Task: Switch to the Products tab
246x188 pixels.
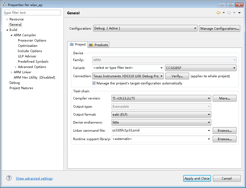Action: coord(99,45)
